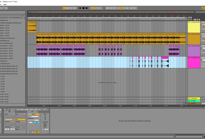The height and width of the screenshot is (139, 205).
Task: Click the loop start field 1.1.1
Action: point(111,8)
